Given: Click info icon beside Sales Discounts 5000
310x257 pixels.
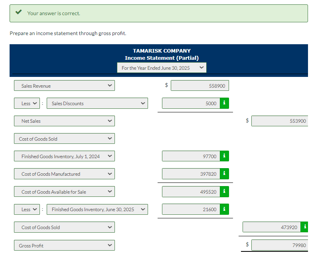Looking at the screenshot, I should point(224,103).
